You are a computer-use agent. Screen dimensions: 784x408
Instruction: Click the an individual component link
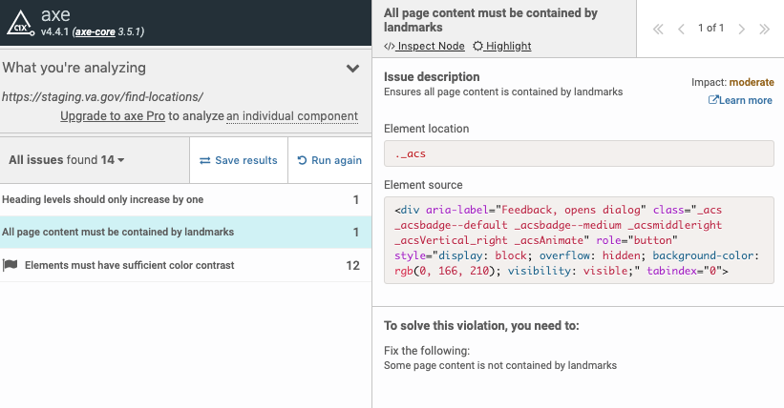pos(292,116)
